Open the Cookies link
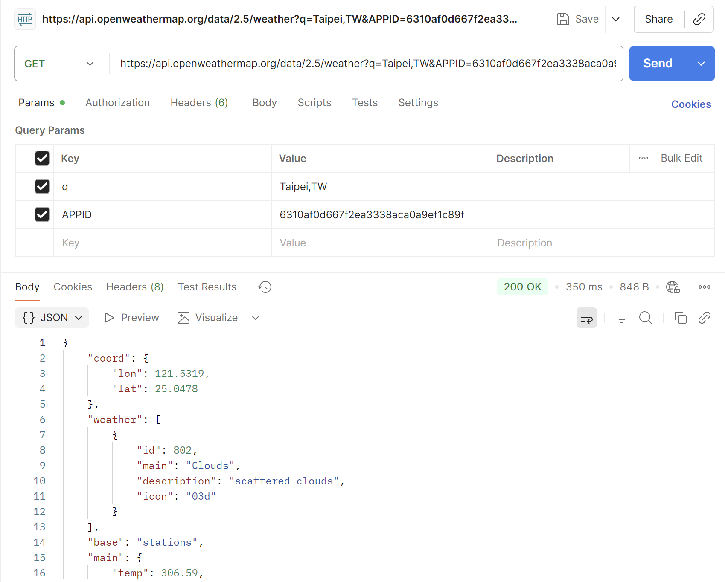 point(691,104)
